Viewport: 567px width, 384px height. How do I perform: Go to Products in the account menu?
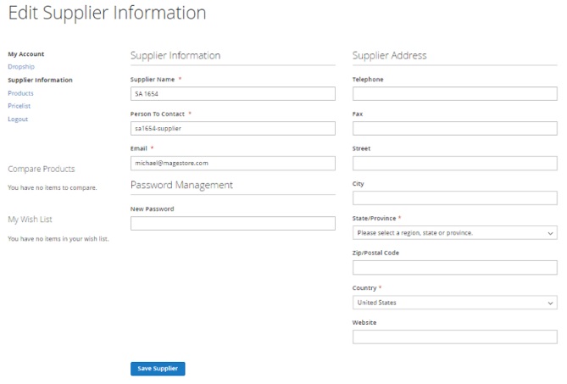[20, 93]
